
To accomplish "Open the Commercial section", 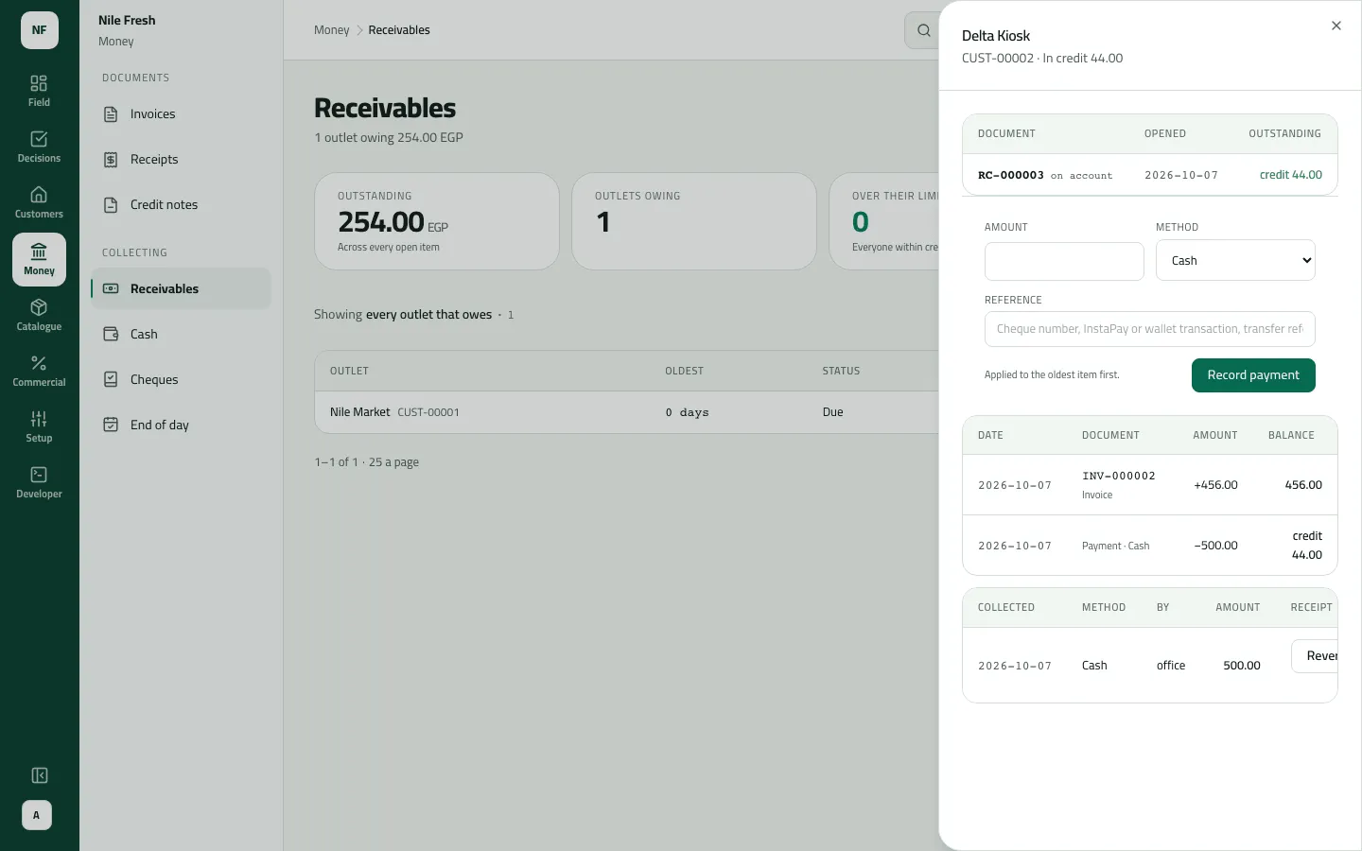I will [39, 371].
